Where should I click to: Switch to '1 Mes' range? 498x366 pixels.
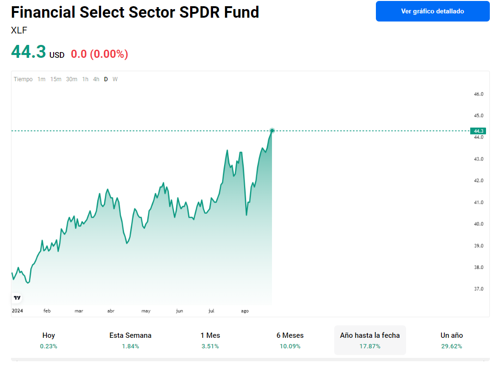pos(210,340)
